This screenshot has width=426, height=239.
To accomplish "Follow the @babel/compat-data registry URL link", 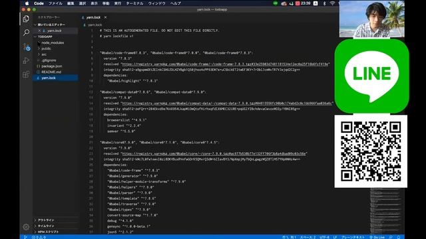I will point(227,104).
